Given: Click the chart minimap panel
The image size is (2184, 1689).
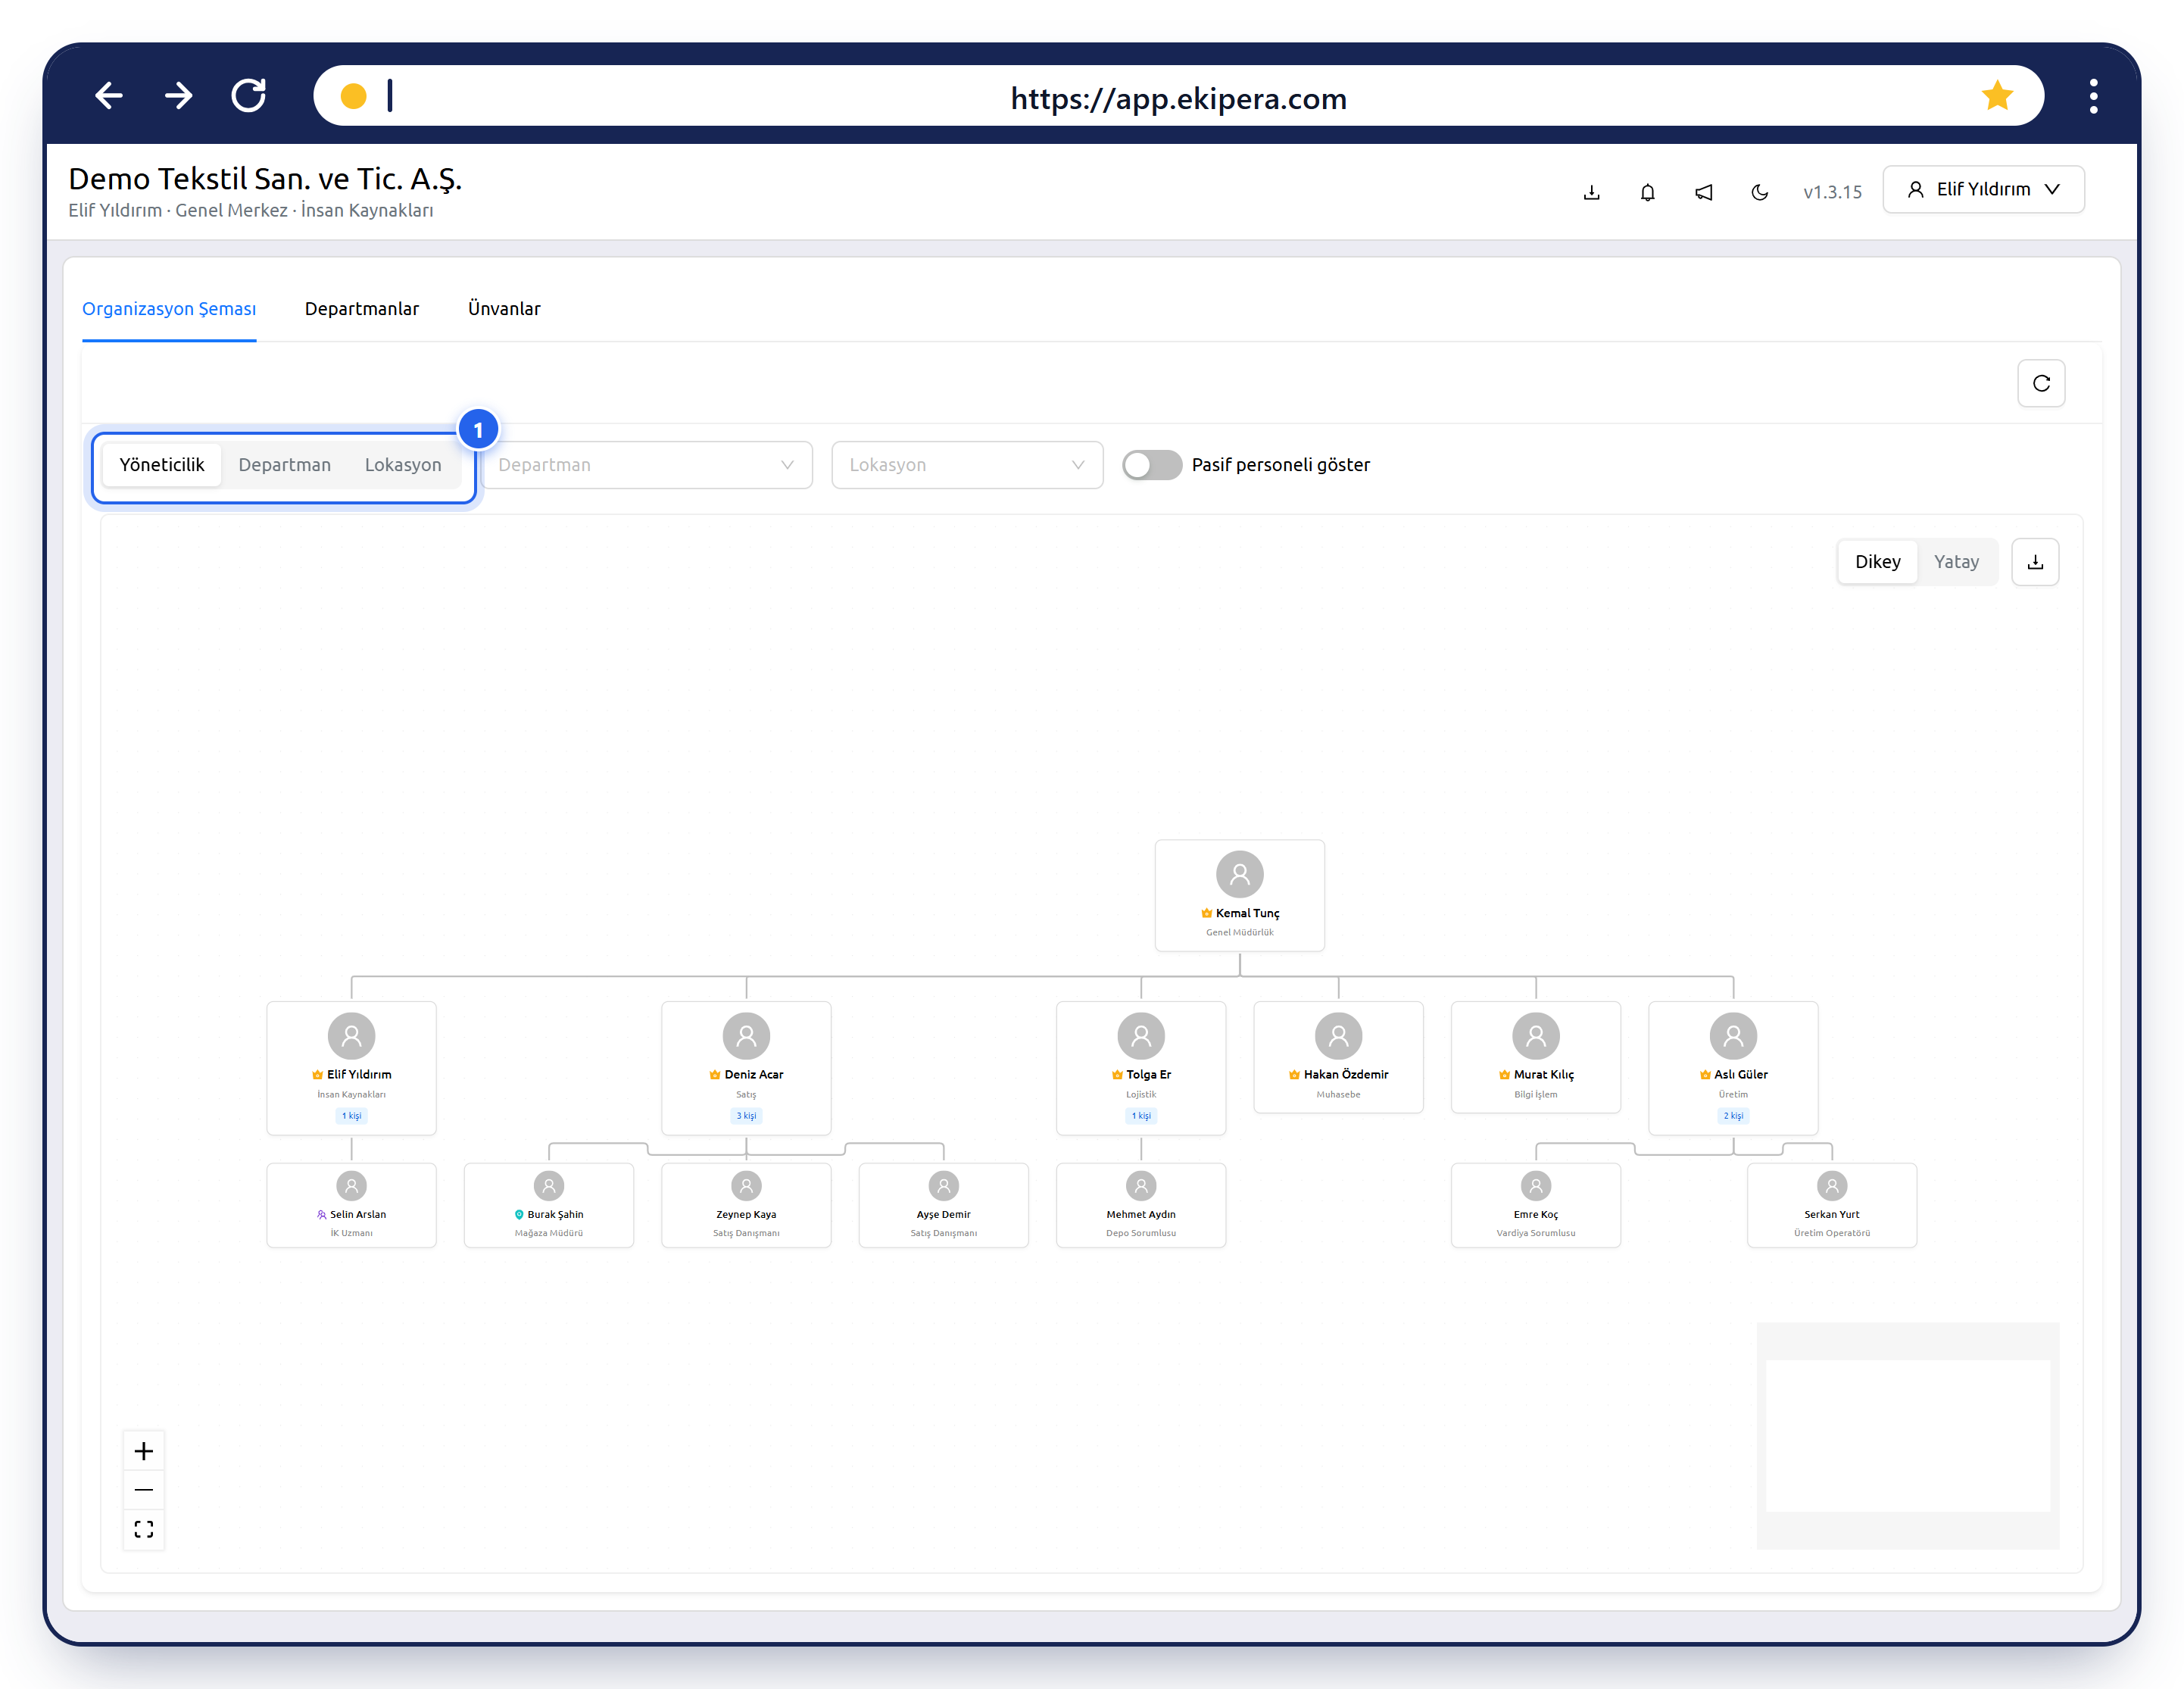Looking at the screenshot, I should (1907, 1436).
